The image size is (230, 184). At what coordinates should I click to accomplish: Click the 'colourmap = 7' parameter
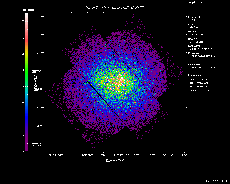pyautogui.click(x=200, y=90)
